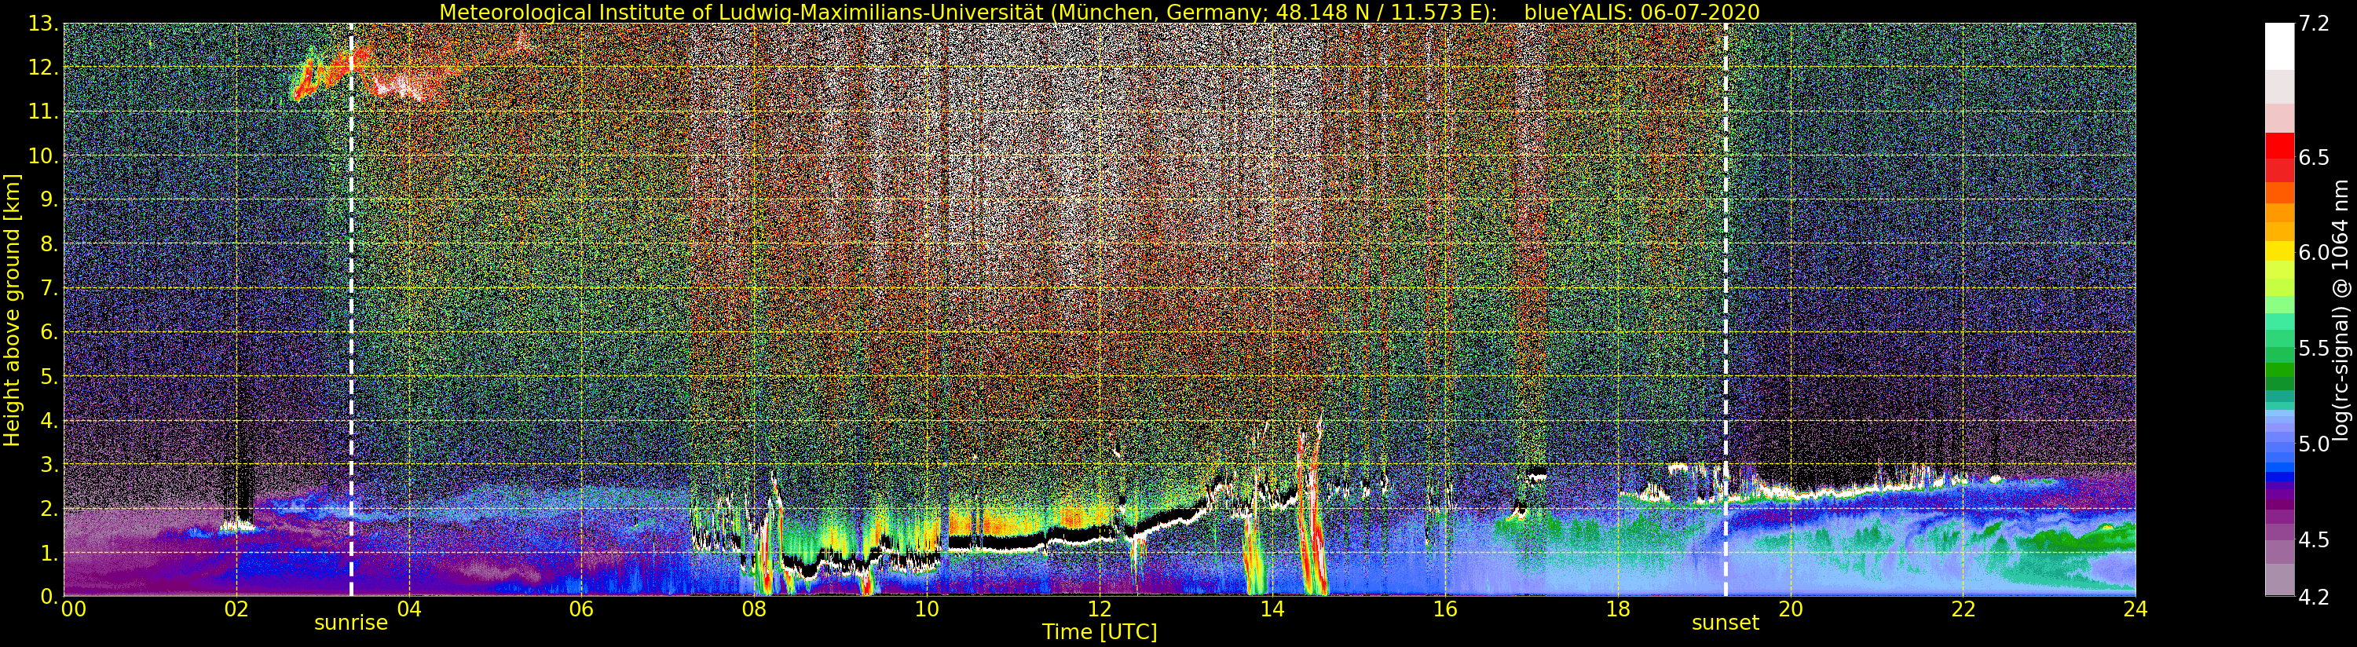Click the time tick label 24
Viewport: 2357px width, 647px height.
click(2136, 609)
